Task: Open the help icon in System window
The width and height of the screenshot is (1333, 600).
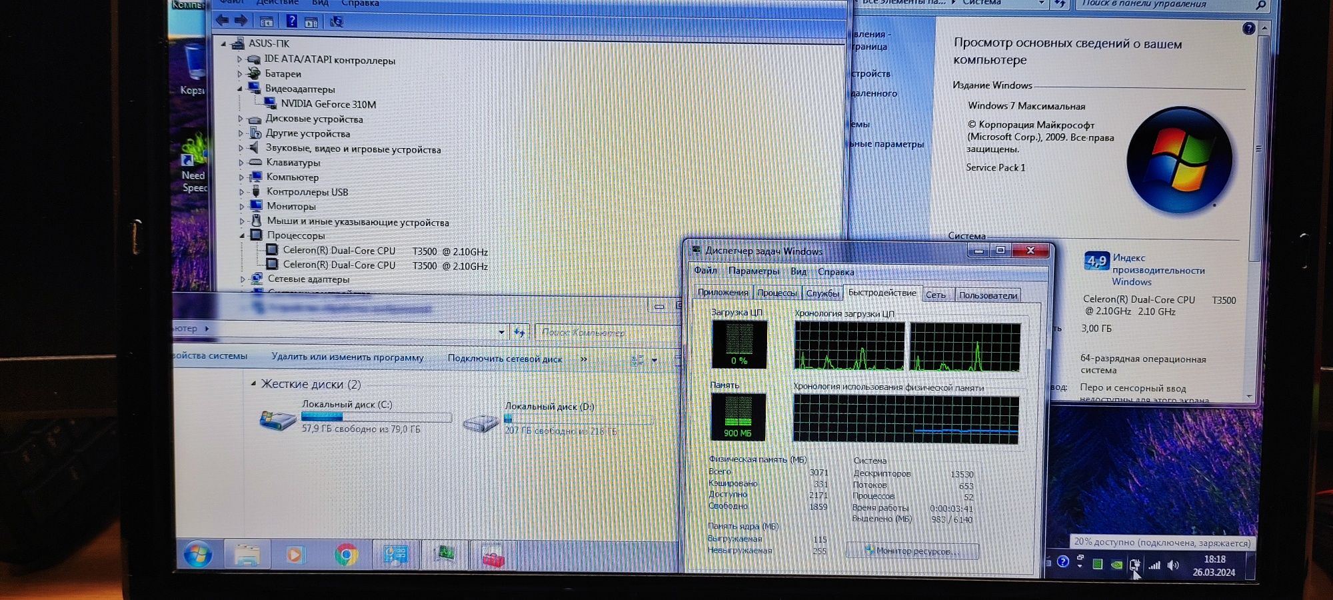Action: (1248, 28)
